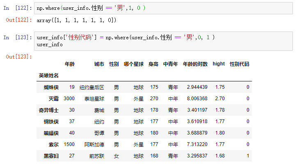The height and width of the screenshot is (164, 297).
Task: Click the 性别代码 value 1 for 黑寡妇
Action: 248,156
